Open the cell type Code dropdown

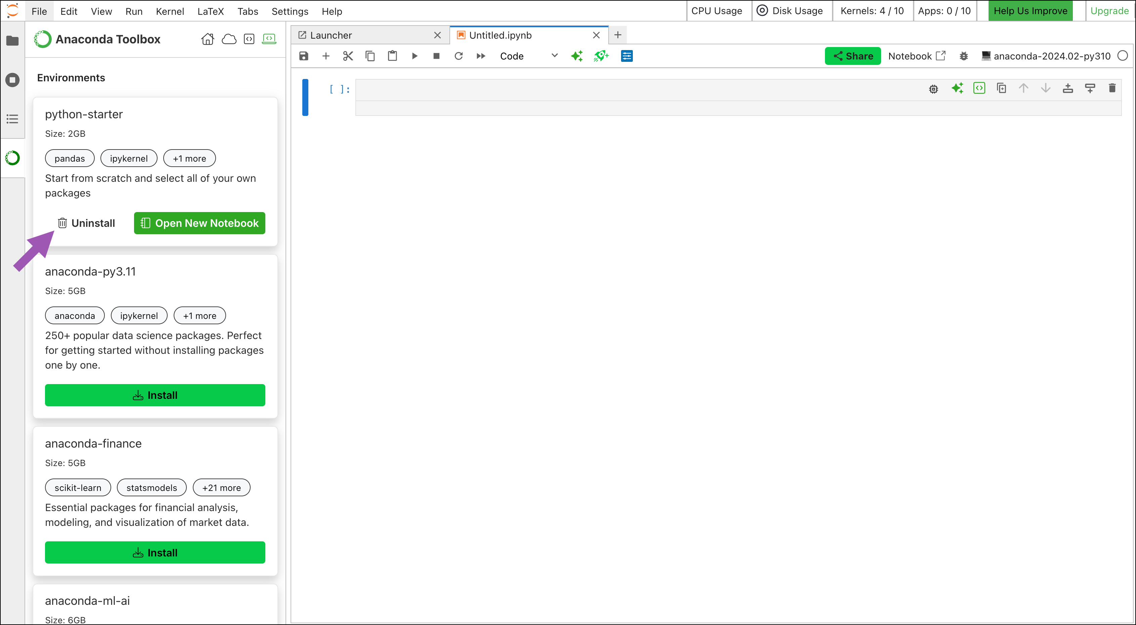[528, 56]
